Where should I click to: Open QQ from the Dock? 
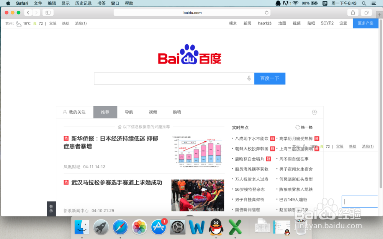pos(216,227)
